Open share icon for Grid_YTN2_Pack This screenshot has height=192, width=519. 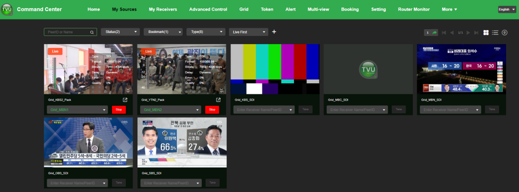tap(219, 100)
